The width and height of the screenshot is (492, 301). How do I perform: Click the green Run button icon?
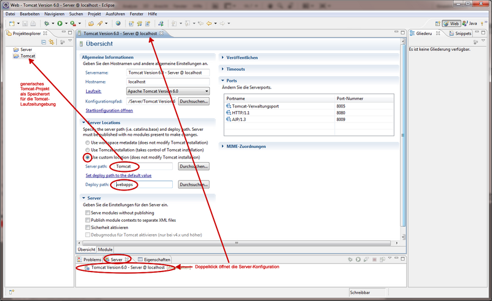click(60, 23)
